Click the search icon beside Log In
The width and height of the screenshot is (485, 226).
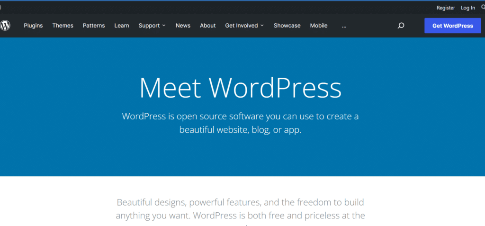tap(483, 8)
